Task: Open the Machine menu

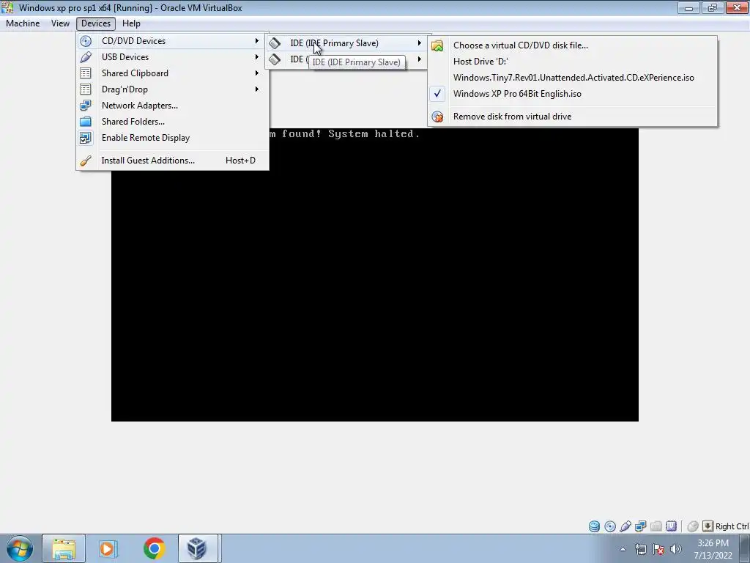Action: [x=23, y=23]
